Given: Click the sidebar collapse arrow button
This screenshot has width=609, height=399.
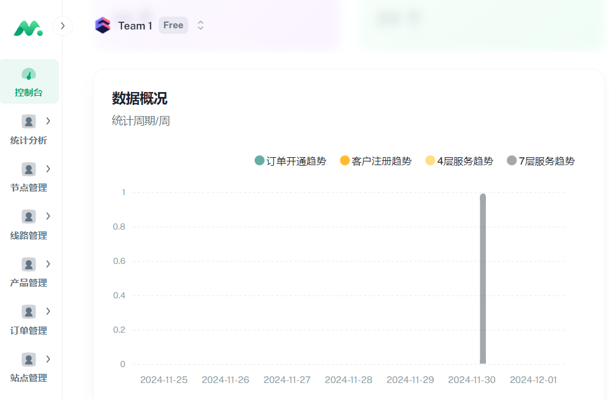Looking at the screenshot, I should tap(62, 26).
